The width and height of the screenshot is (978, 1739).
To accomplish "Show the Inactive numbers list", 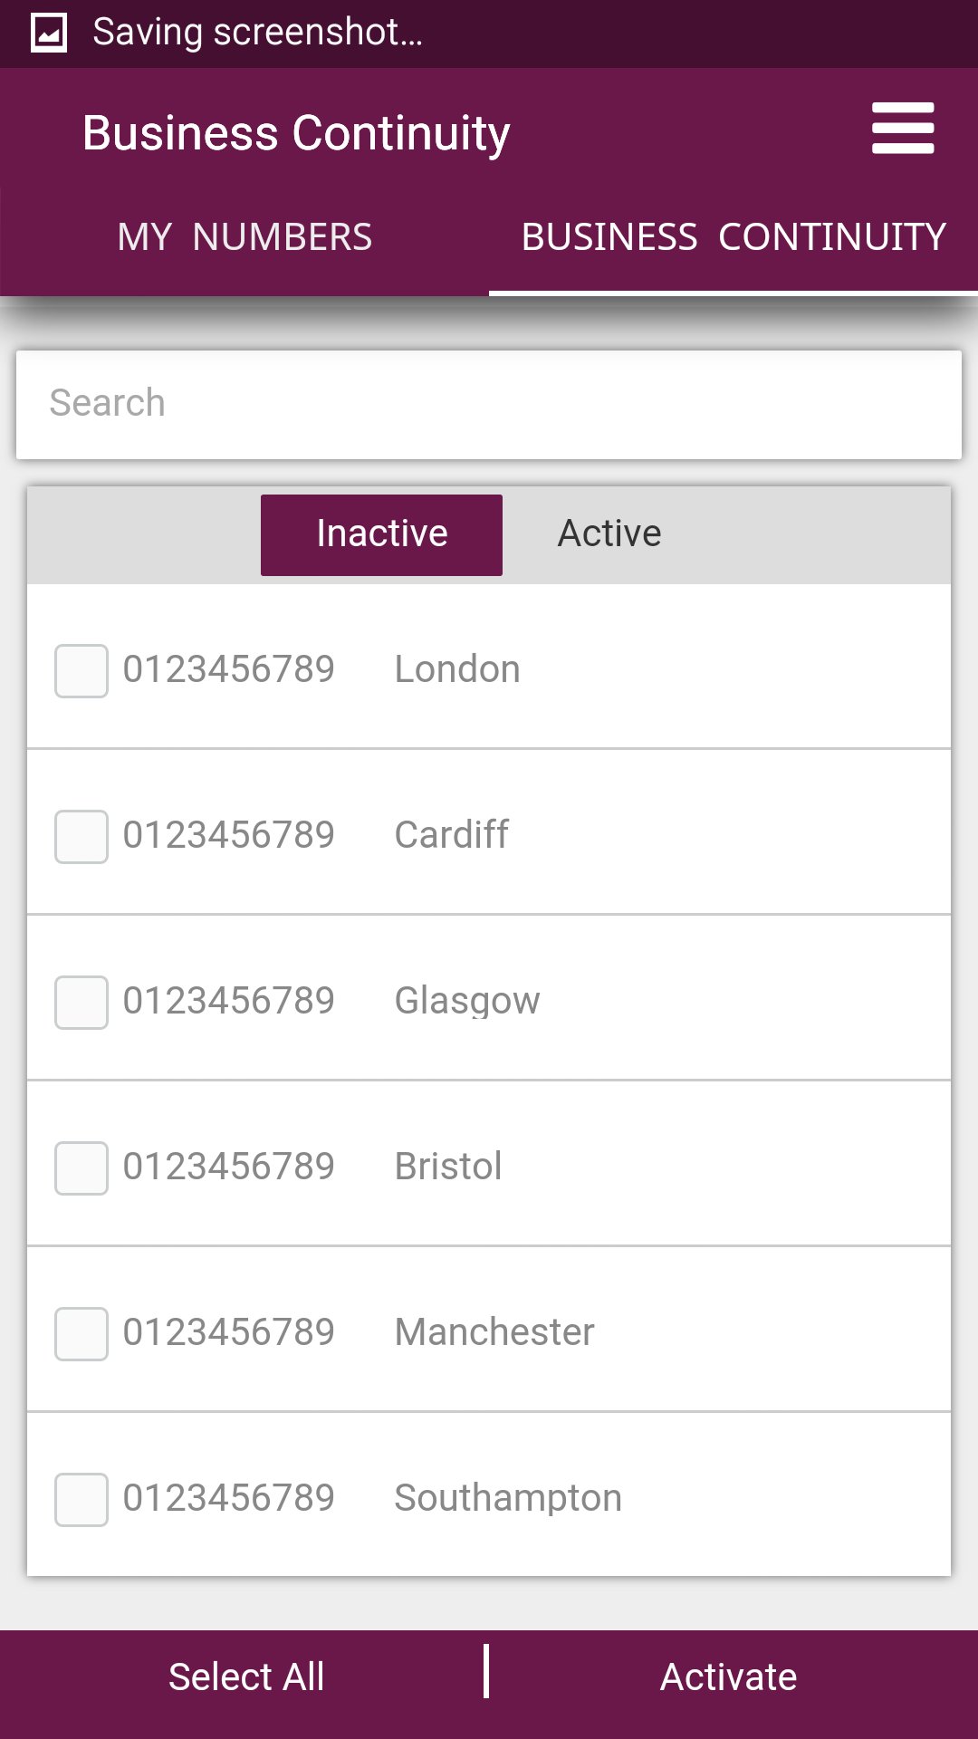I will tap(381, 534).
